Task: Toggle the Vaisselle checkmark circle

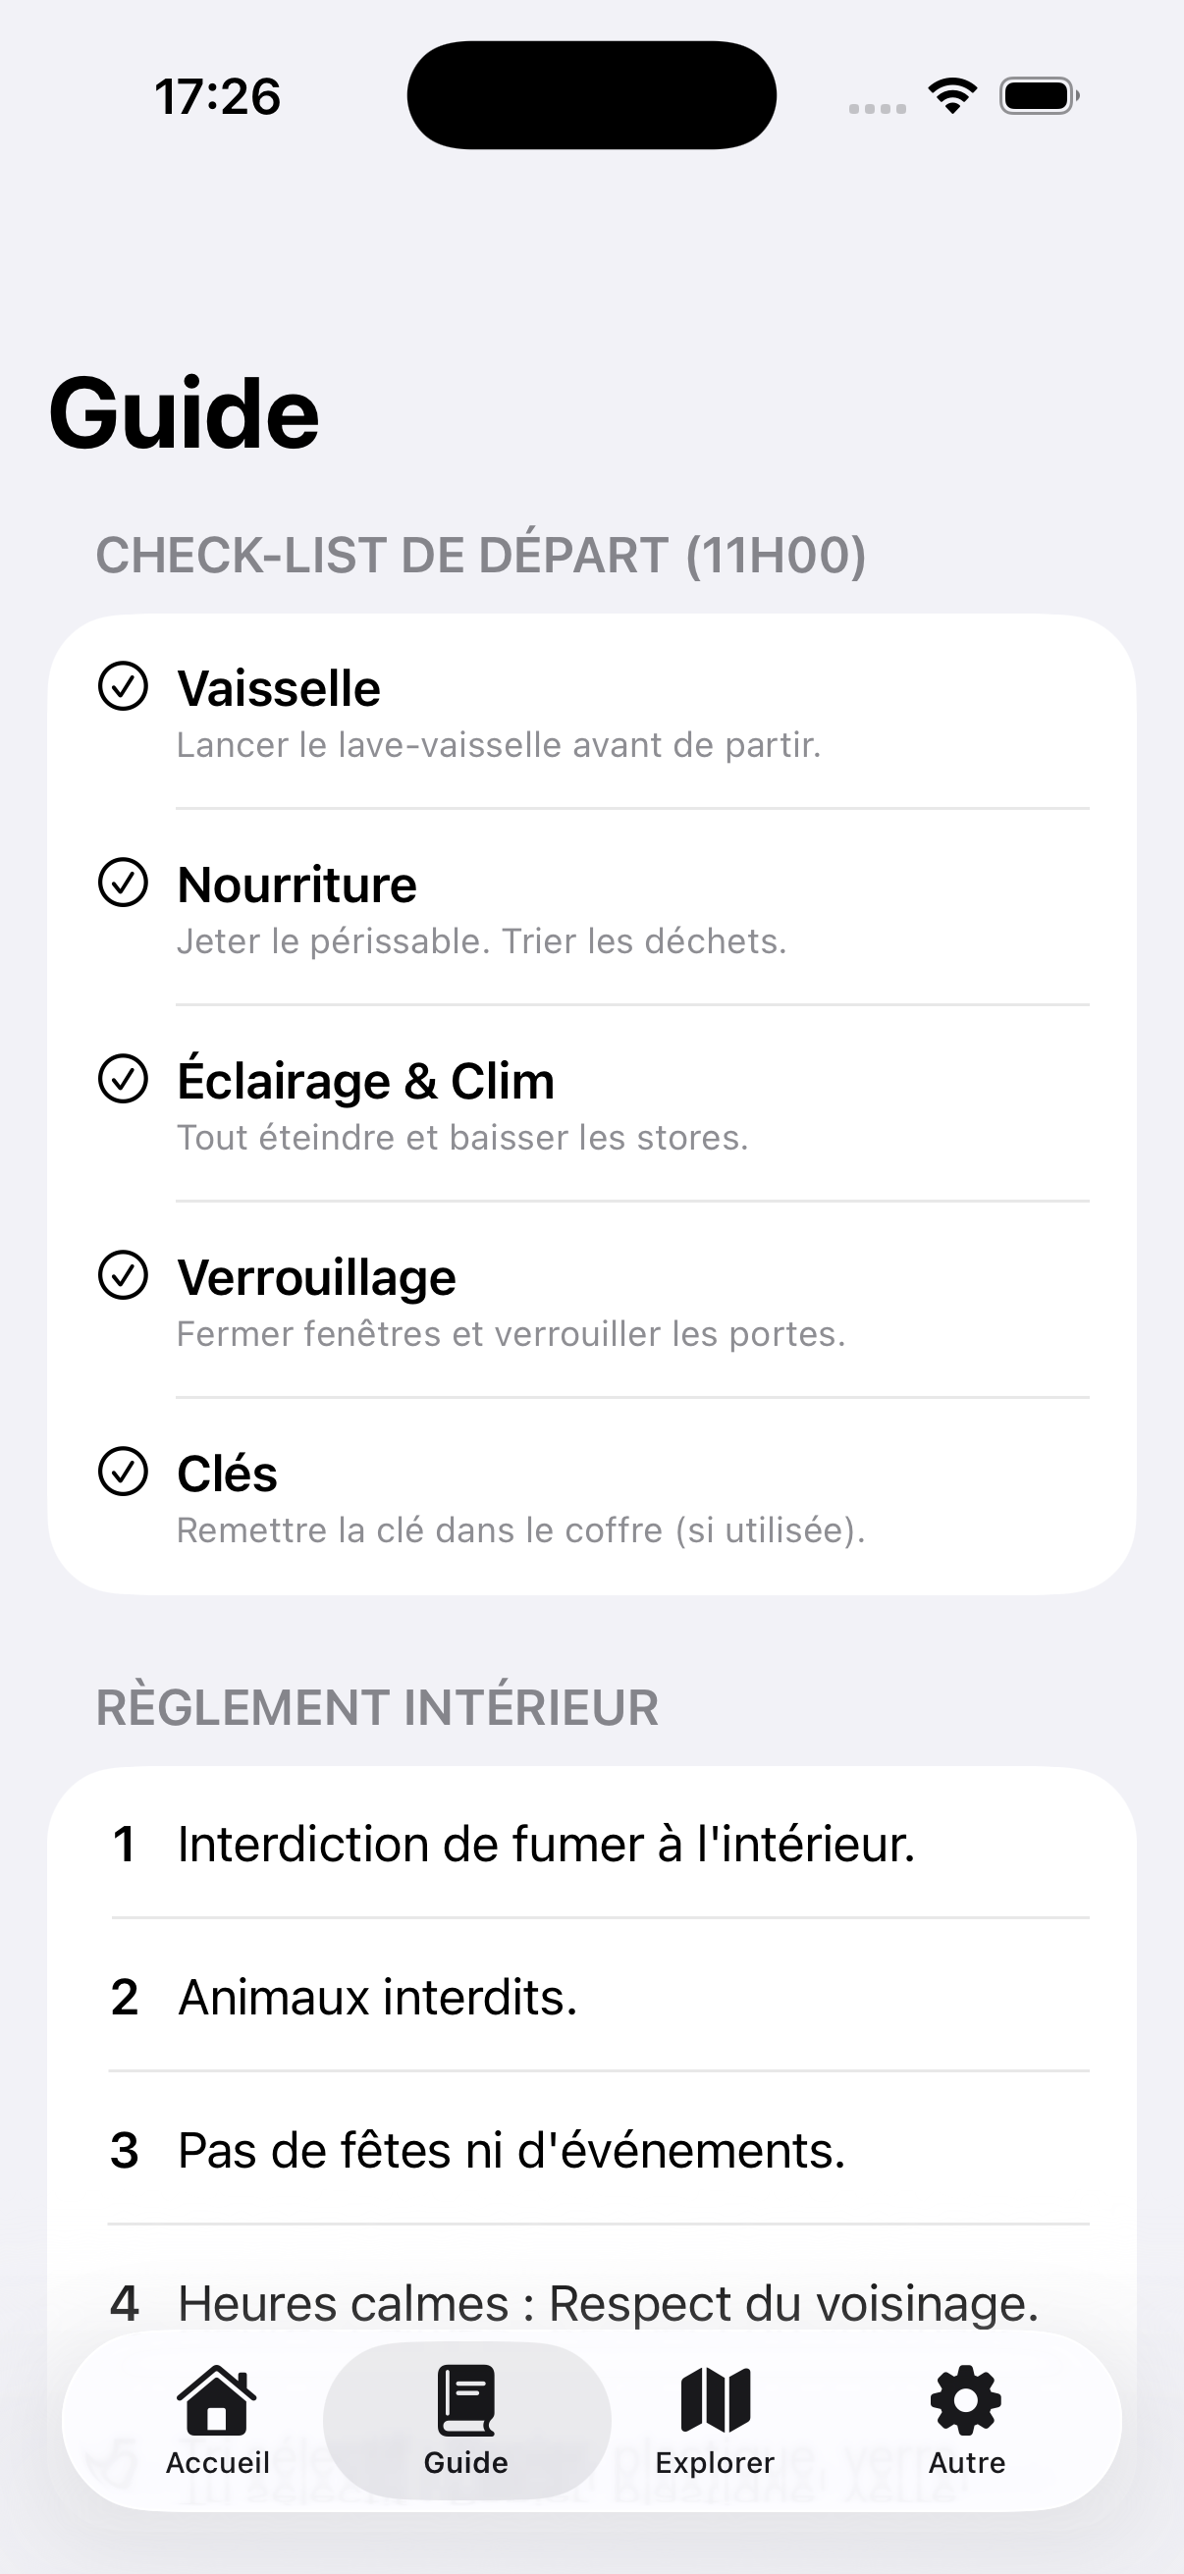Action: [x=124, y=686]
